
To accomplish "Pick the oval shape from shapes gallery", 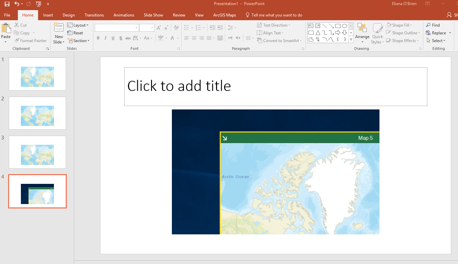I will pos(344,26).
